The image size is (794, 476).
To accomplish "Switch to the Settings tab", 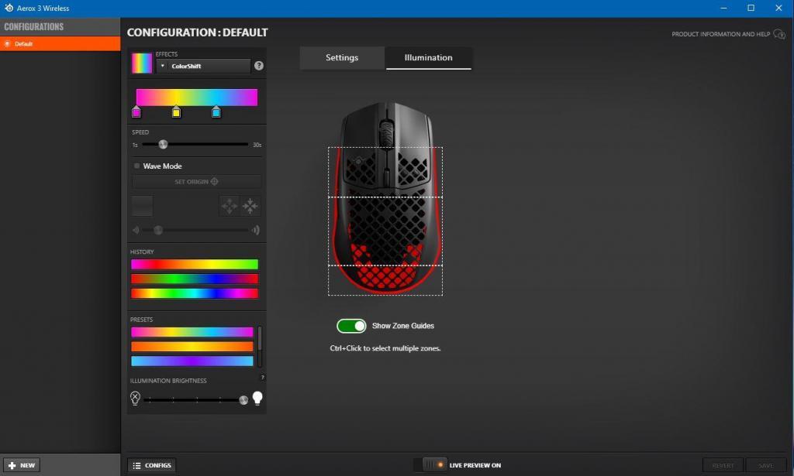I will coord(342,58).
